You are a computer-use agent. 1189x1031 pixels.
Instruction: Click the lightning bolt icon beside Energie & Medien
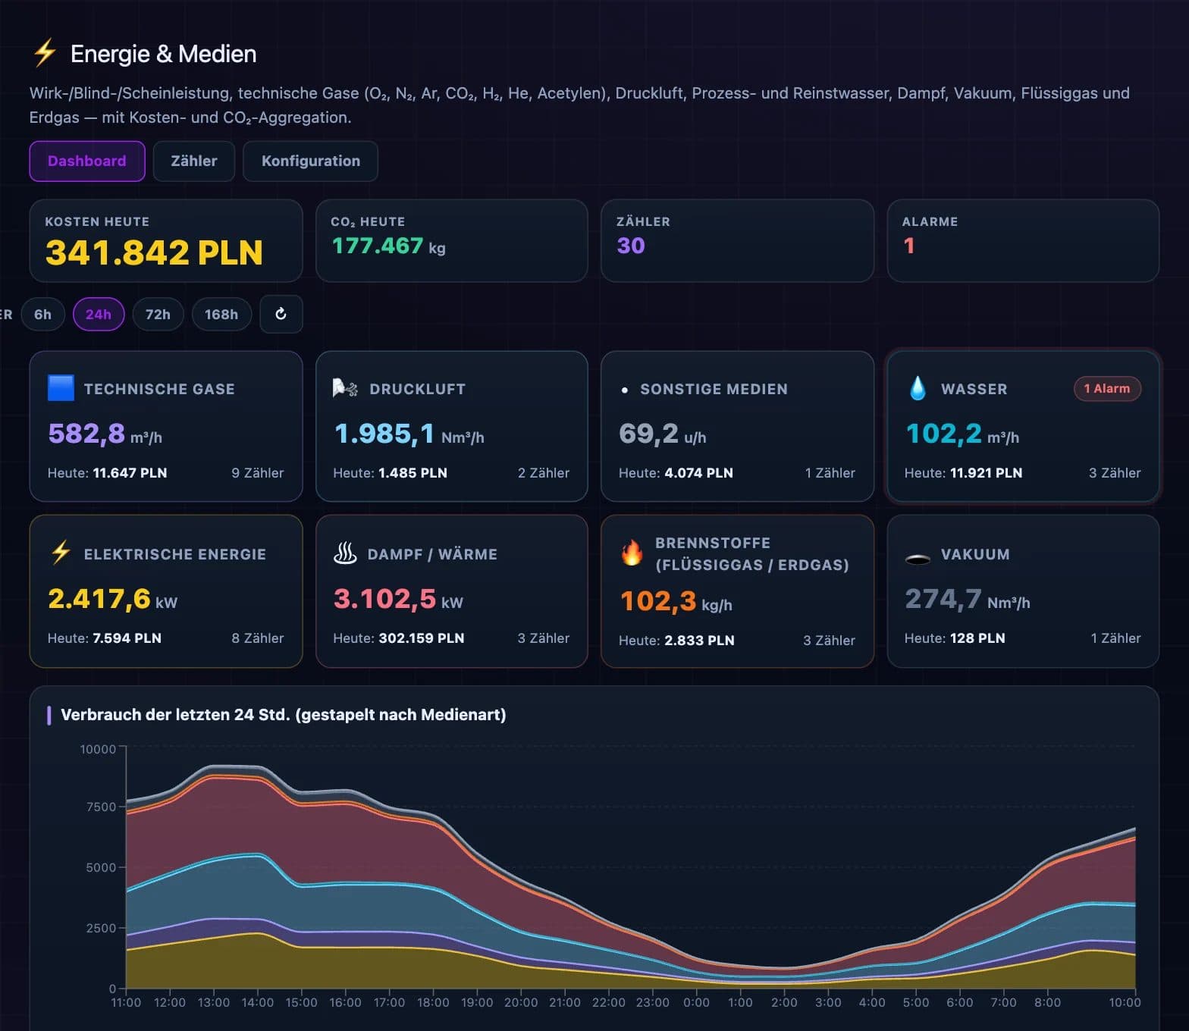click(45, 53)
